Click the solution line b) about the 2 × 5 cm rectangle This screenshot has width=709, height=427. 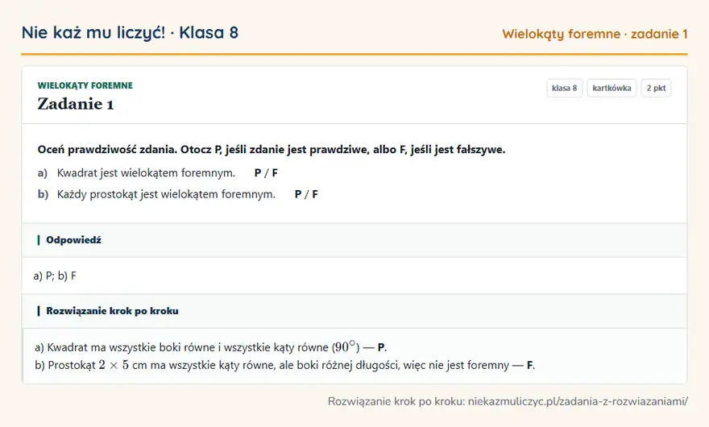coord(285,365)
